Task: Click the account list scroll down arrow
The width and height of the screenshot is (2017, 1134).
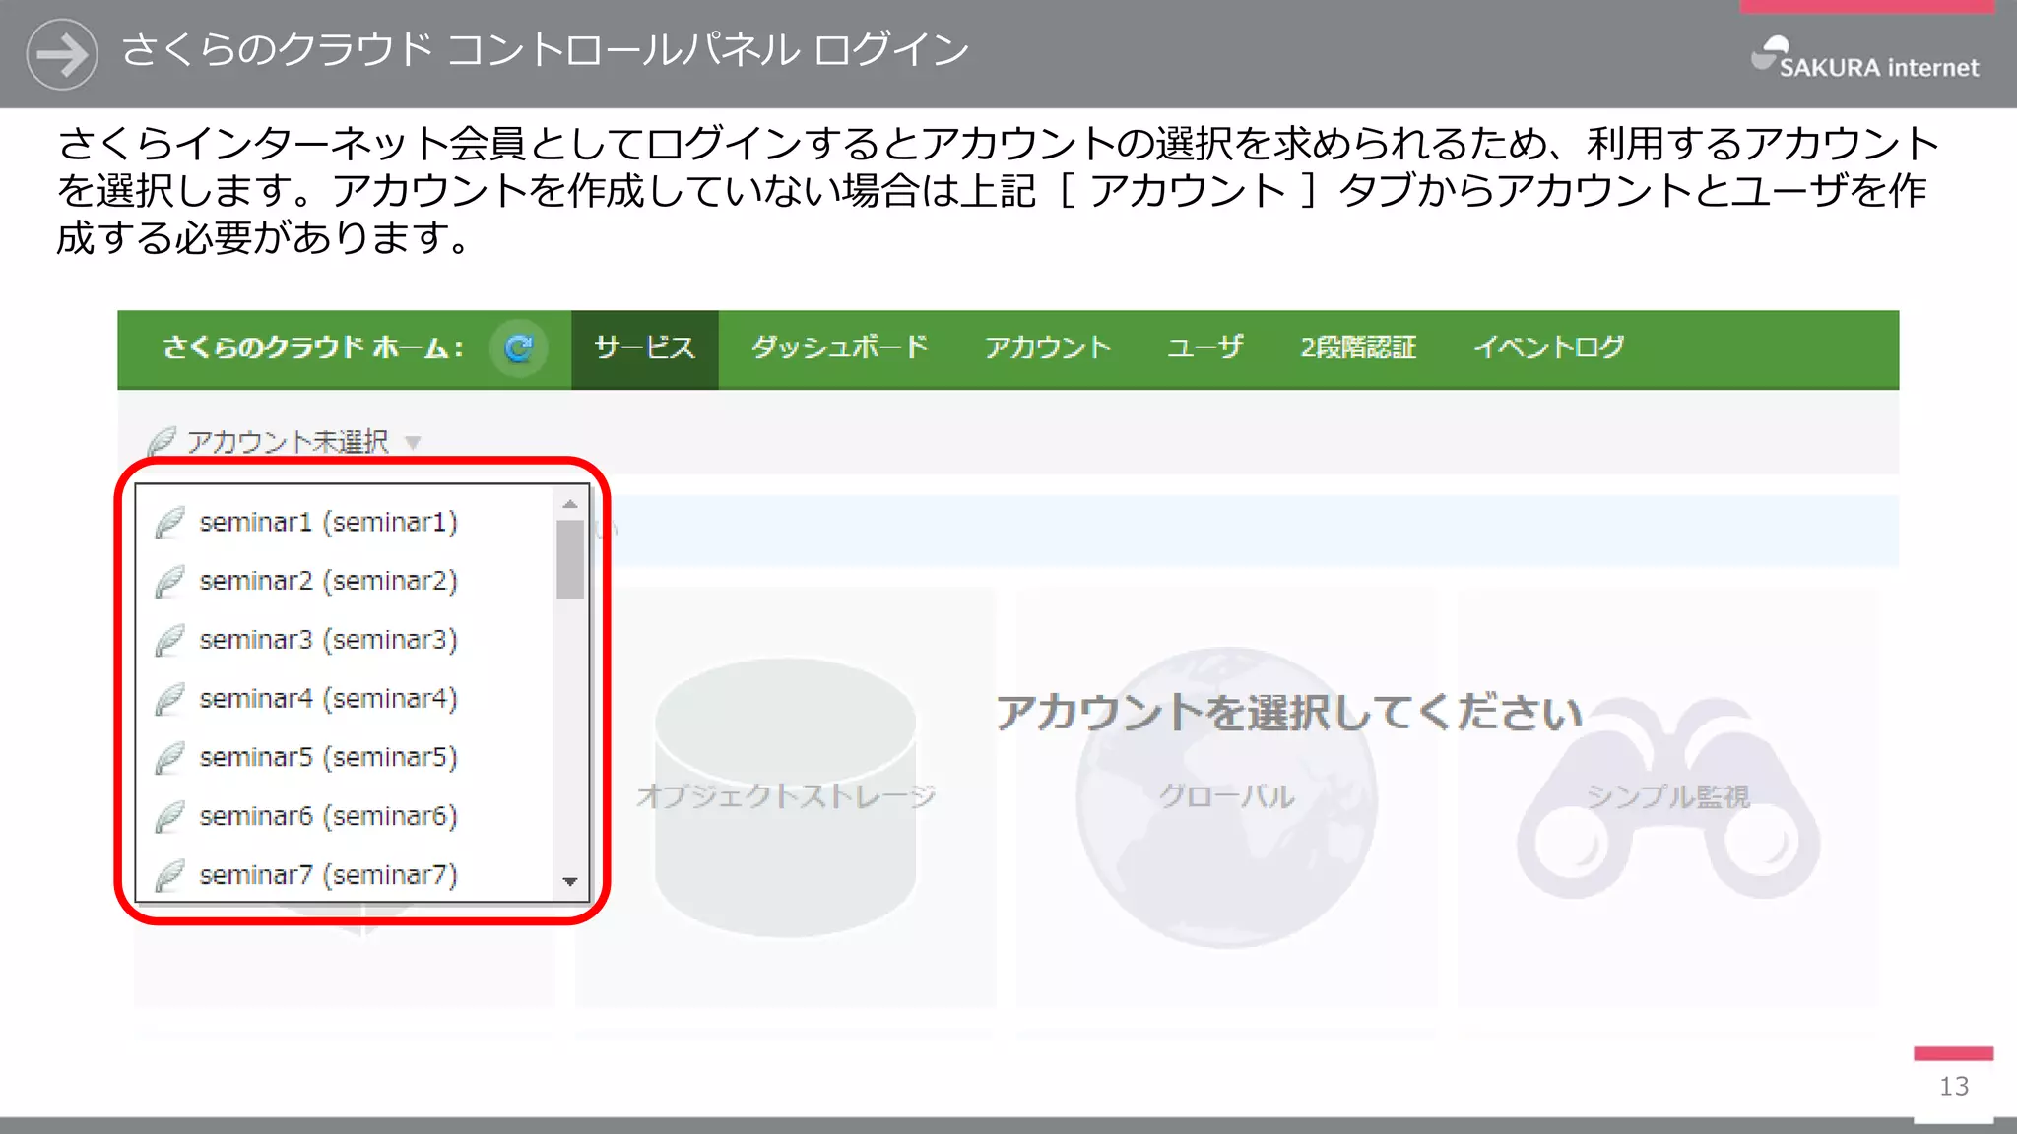Action: tap(570, 882)
